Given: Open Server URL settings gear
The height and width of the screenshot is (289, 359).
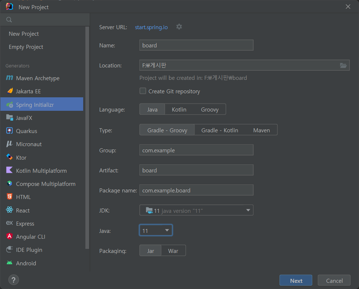Looking at the screenshot, I should pyautogui.click(x=179, y=27).
